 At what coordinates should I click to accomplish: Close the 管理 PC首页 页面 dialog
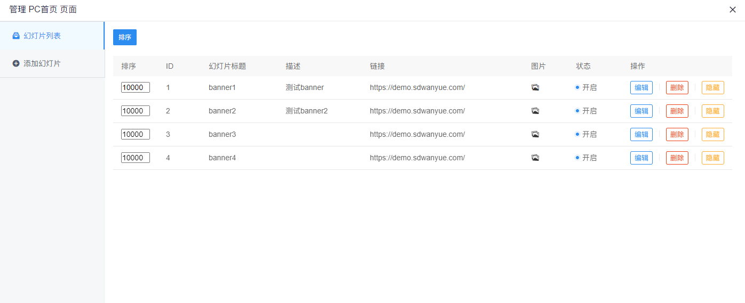[733, 10]
